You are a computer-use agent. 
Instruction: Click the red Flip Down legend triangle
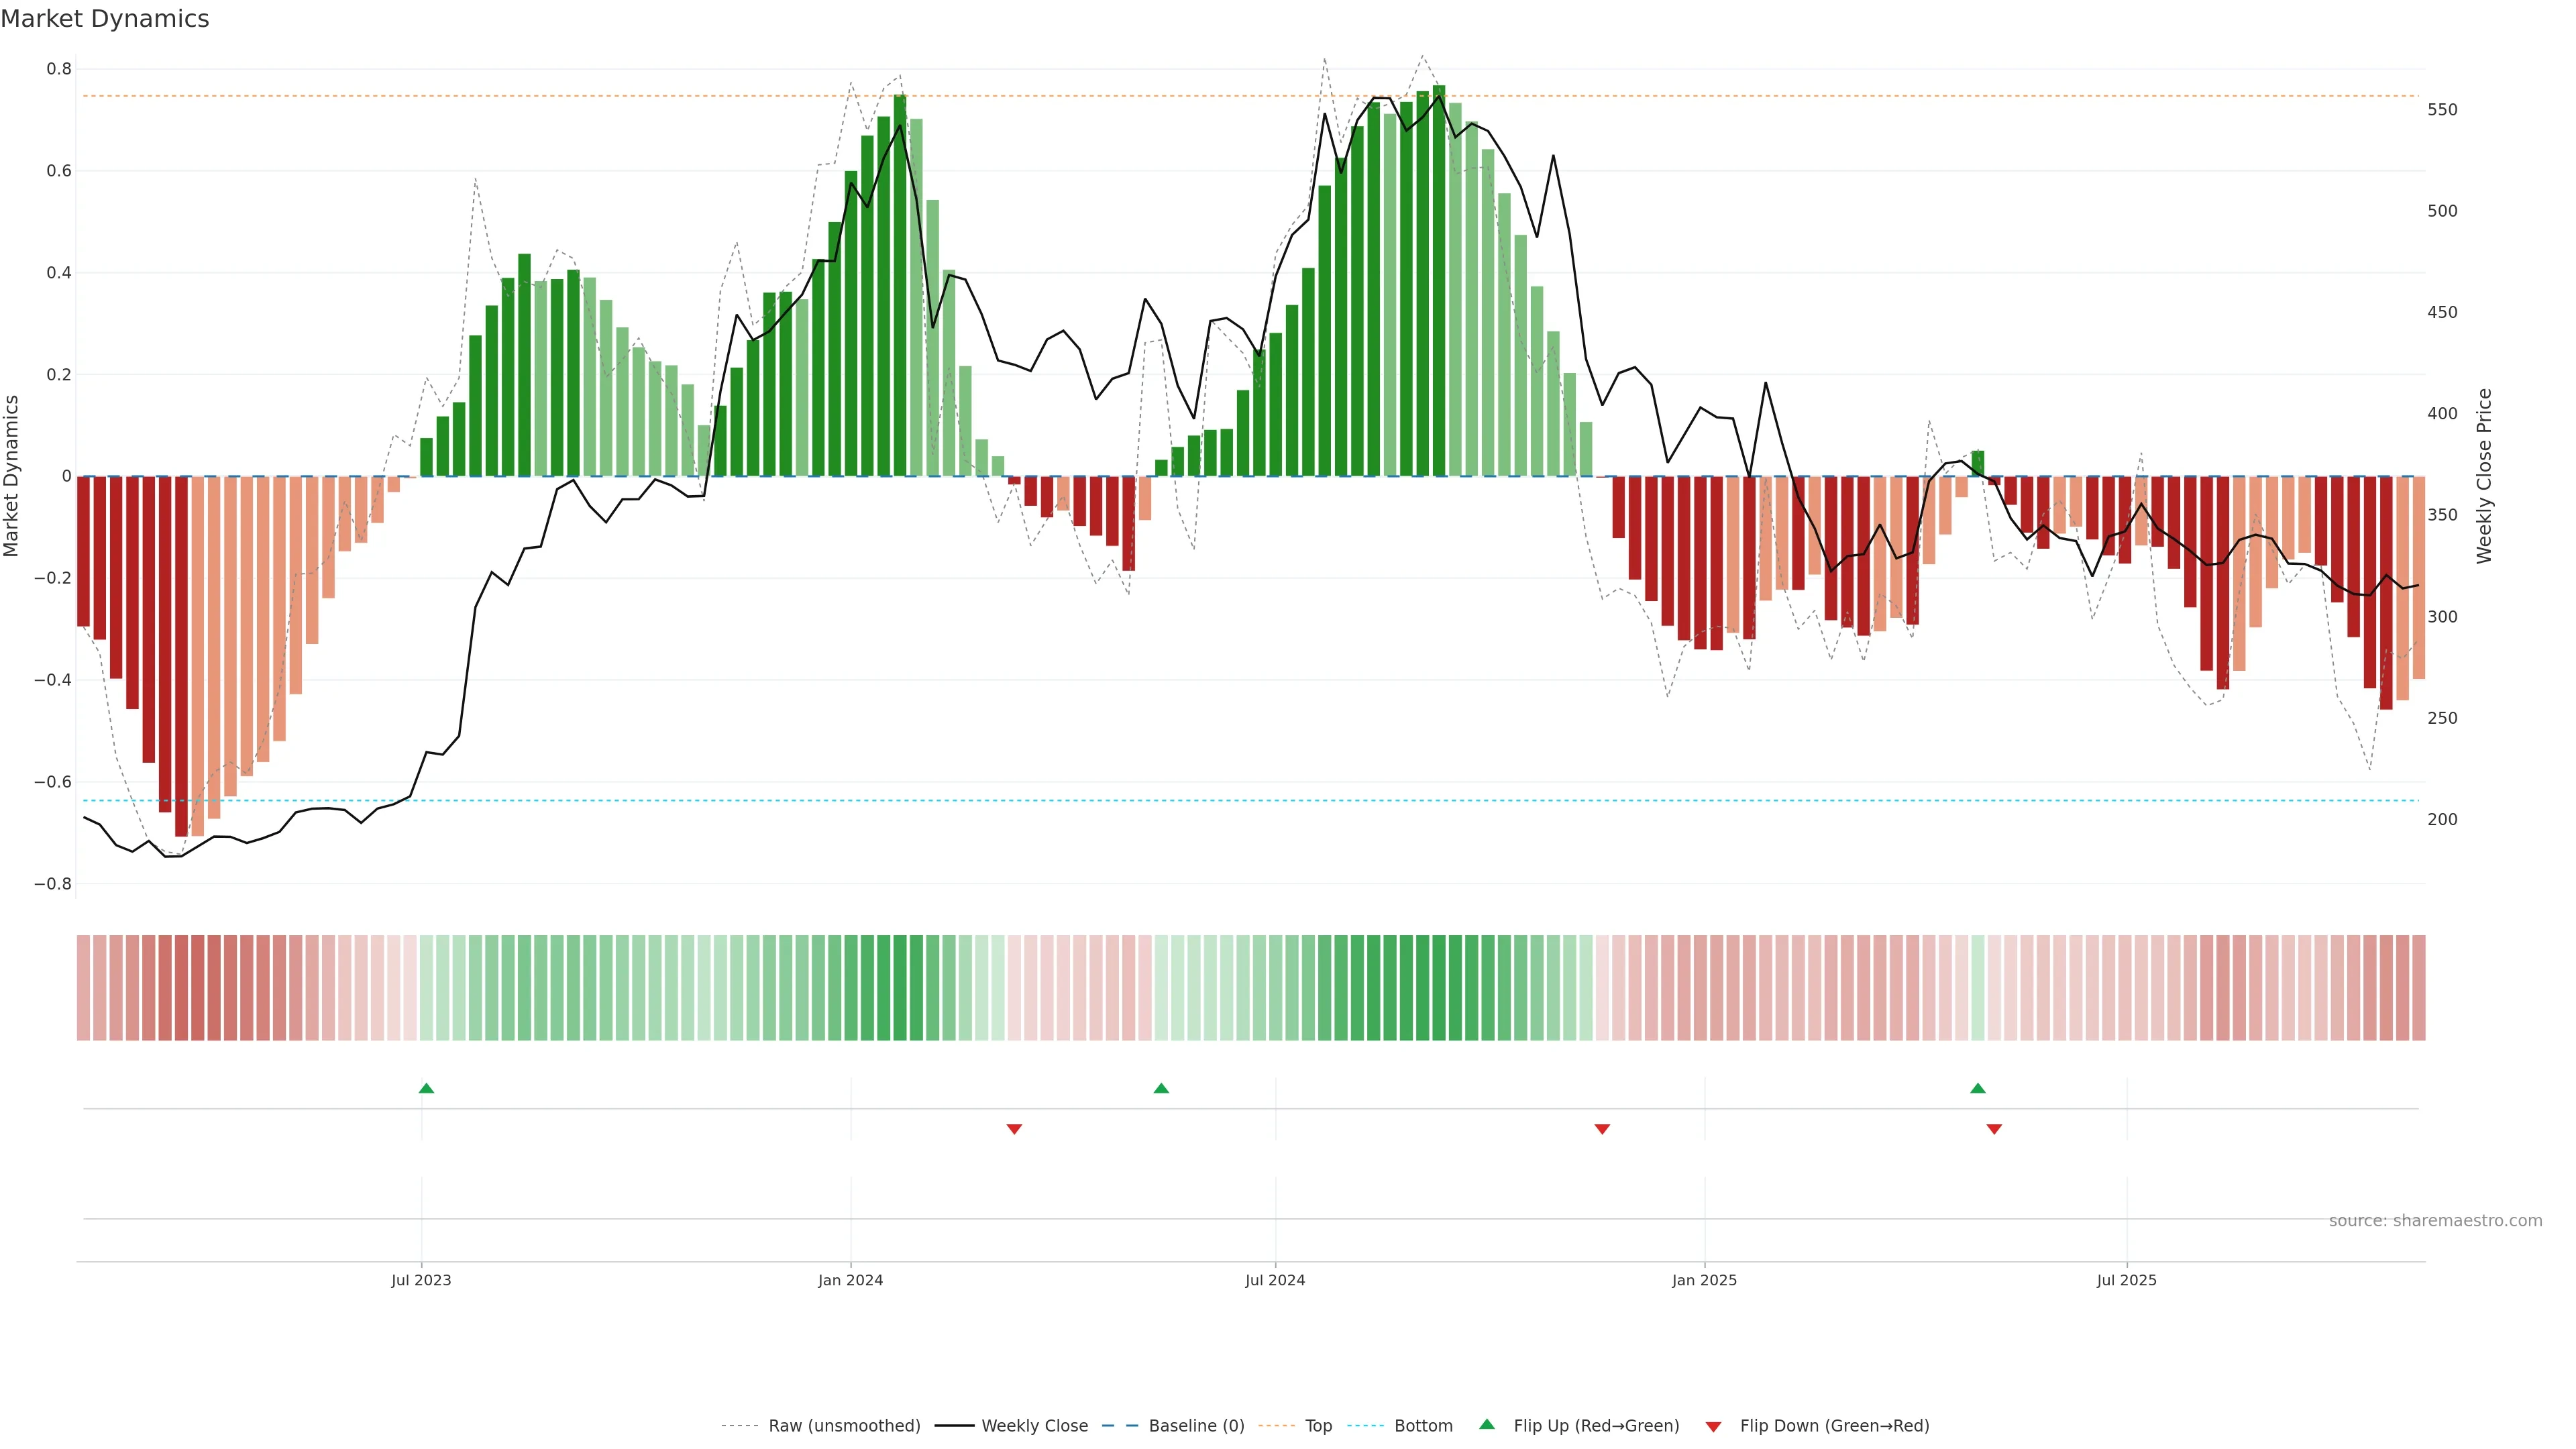point(1713,1426)
